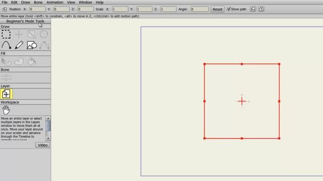Click the Position Z input field
323x181 pixels.
tap(86, 9)
